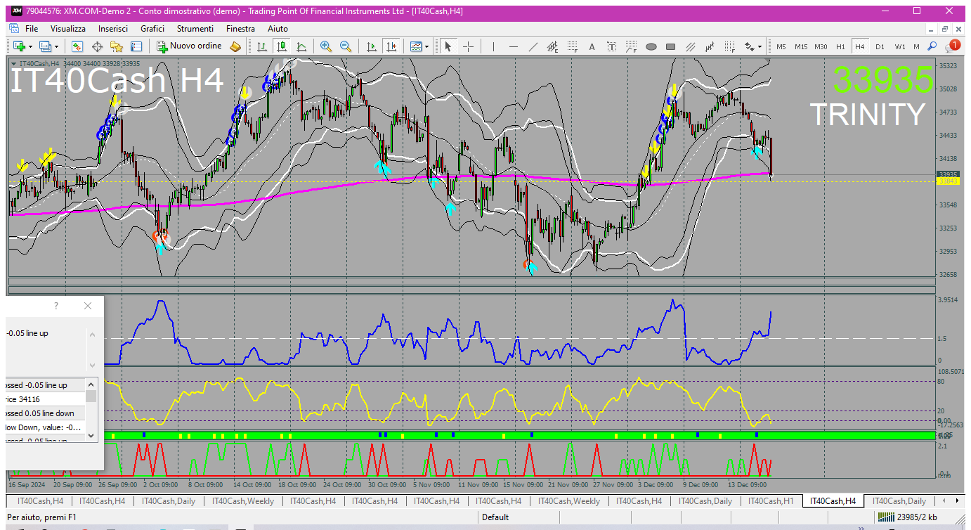This screenshot has width=971, height=530.
Task: Click the Default profile in status bar
Action: tap(495, 517)
